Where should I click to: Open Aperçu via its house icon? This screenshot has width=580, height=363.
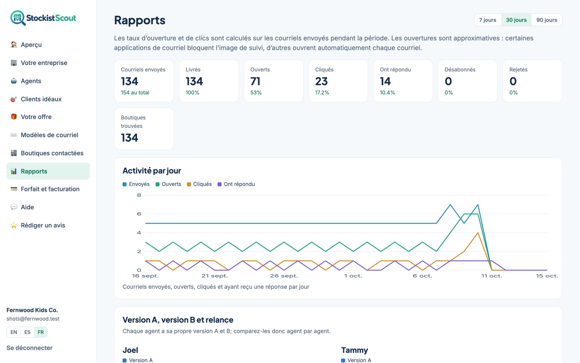pos(14,45)
